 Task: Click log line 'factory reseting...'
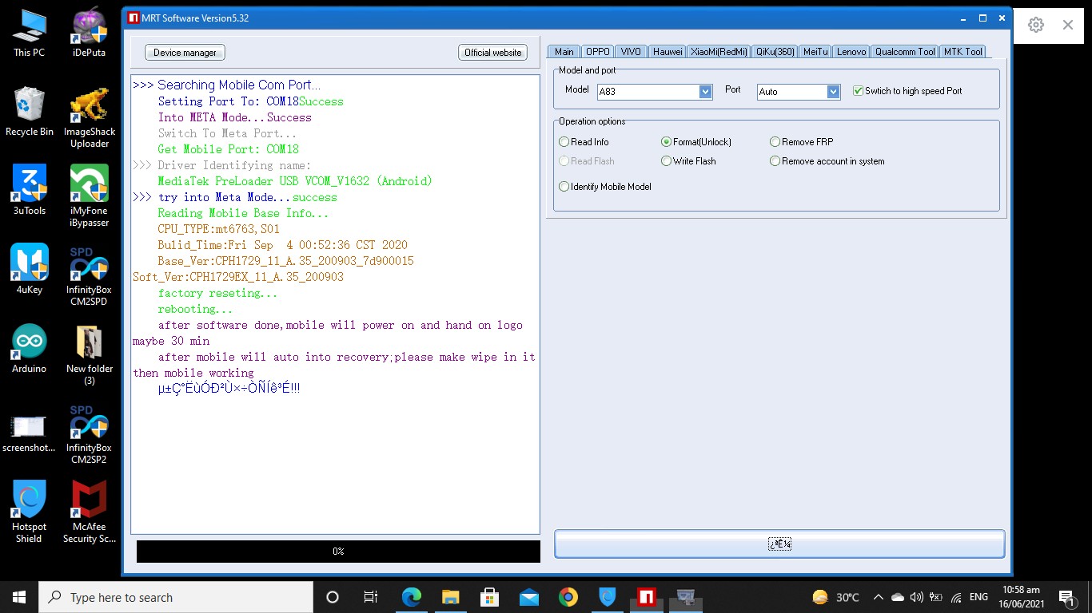[x=217, y=293]
